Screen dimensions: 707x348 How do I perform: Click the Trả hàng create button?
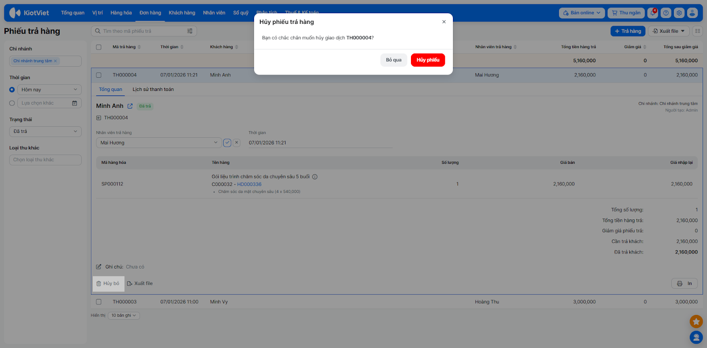pos(628,31)
